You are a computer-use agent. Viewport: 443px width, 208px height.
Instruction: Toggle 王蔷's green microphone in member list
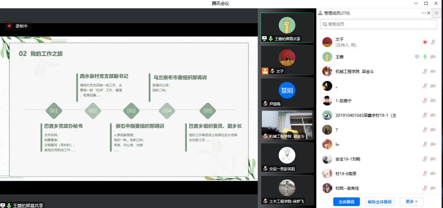pos(425,57)
